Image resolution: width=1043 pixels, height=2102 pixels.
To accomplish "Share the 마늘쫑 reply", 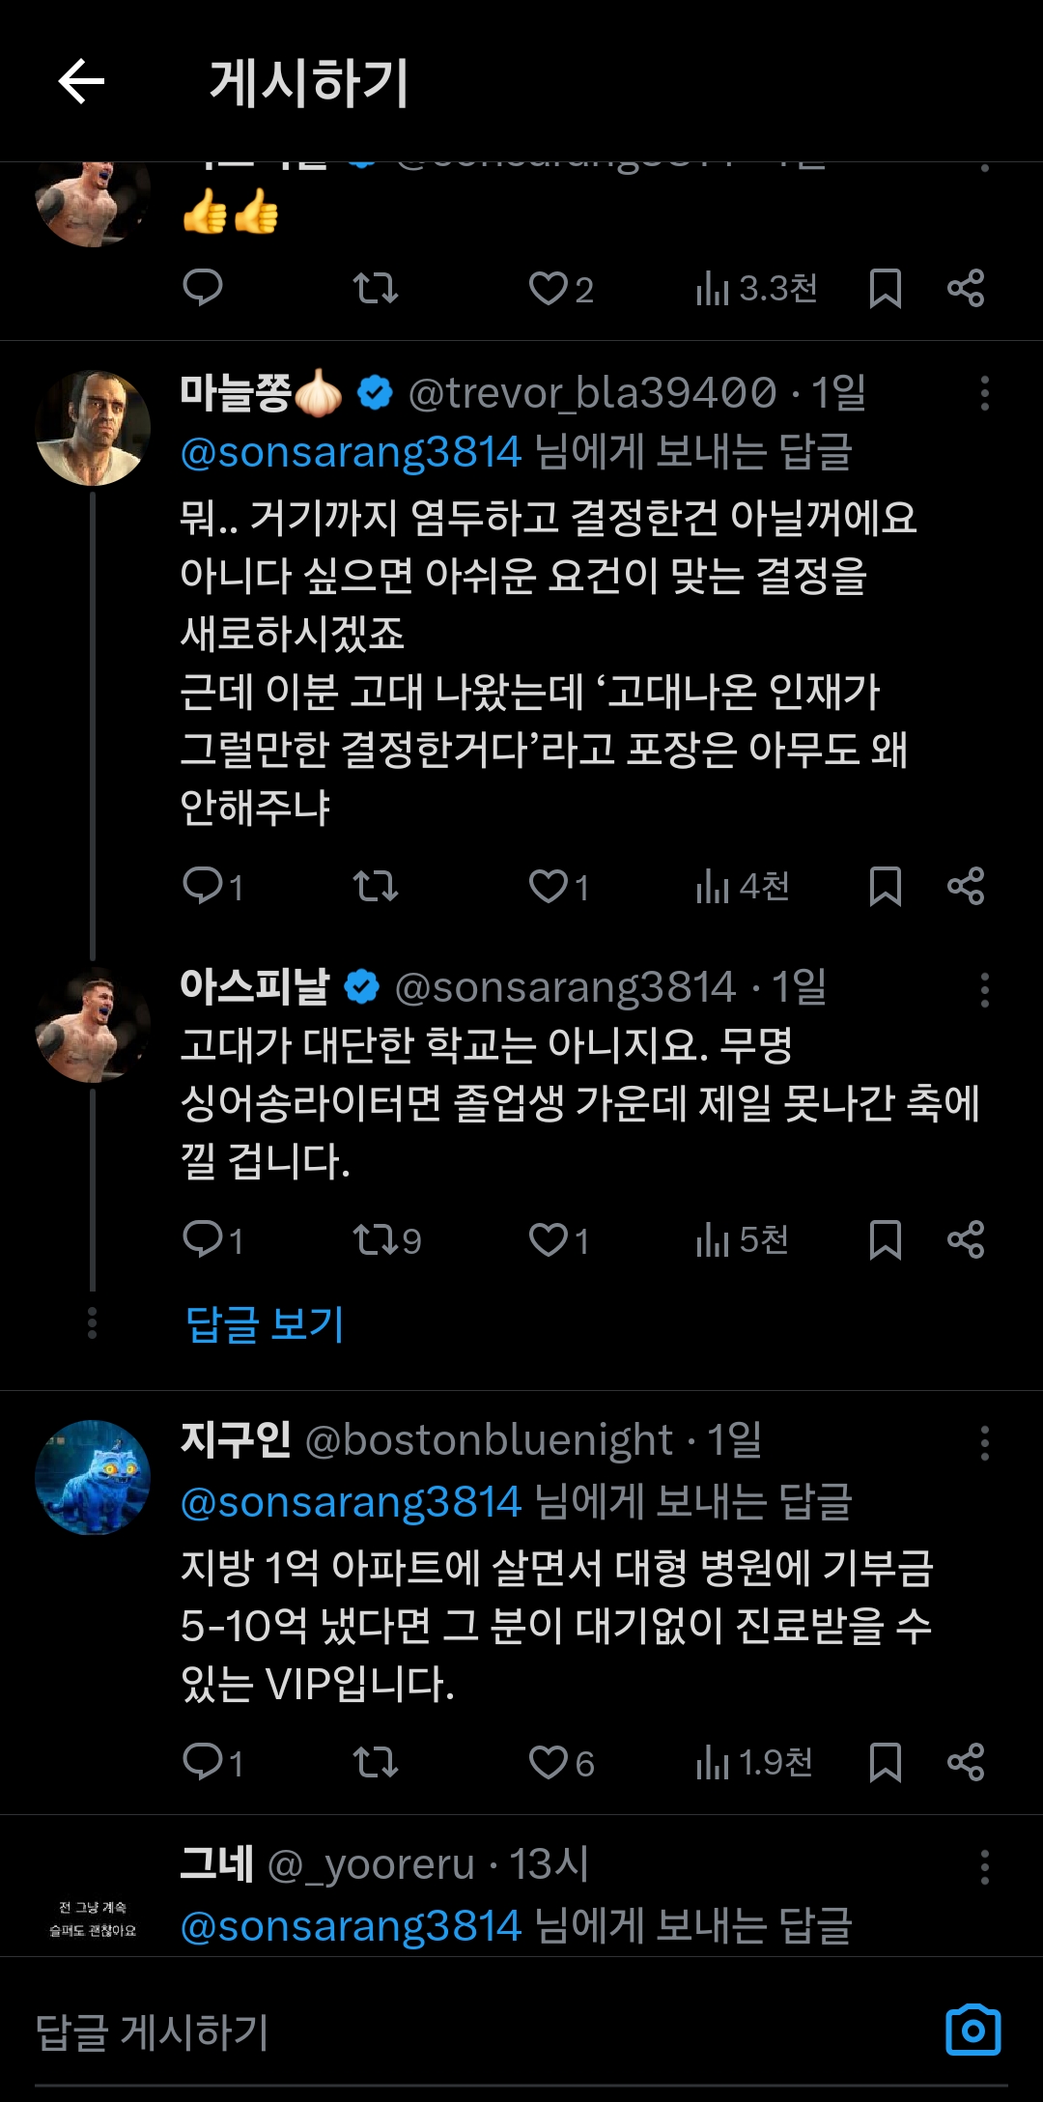I will pos(966,886).
